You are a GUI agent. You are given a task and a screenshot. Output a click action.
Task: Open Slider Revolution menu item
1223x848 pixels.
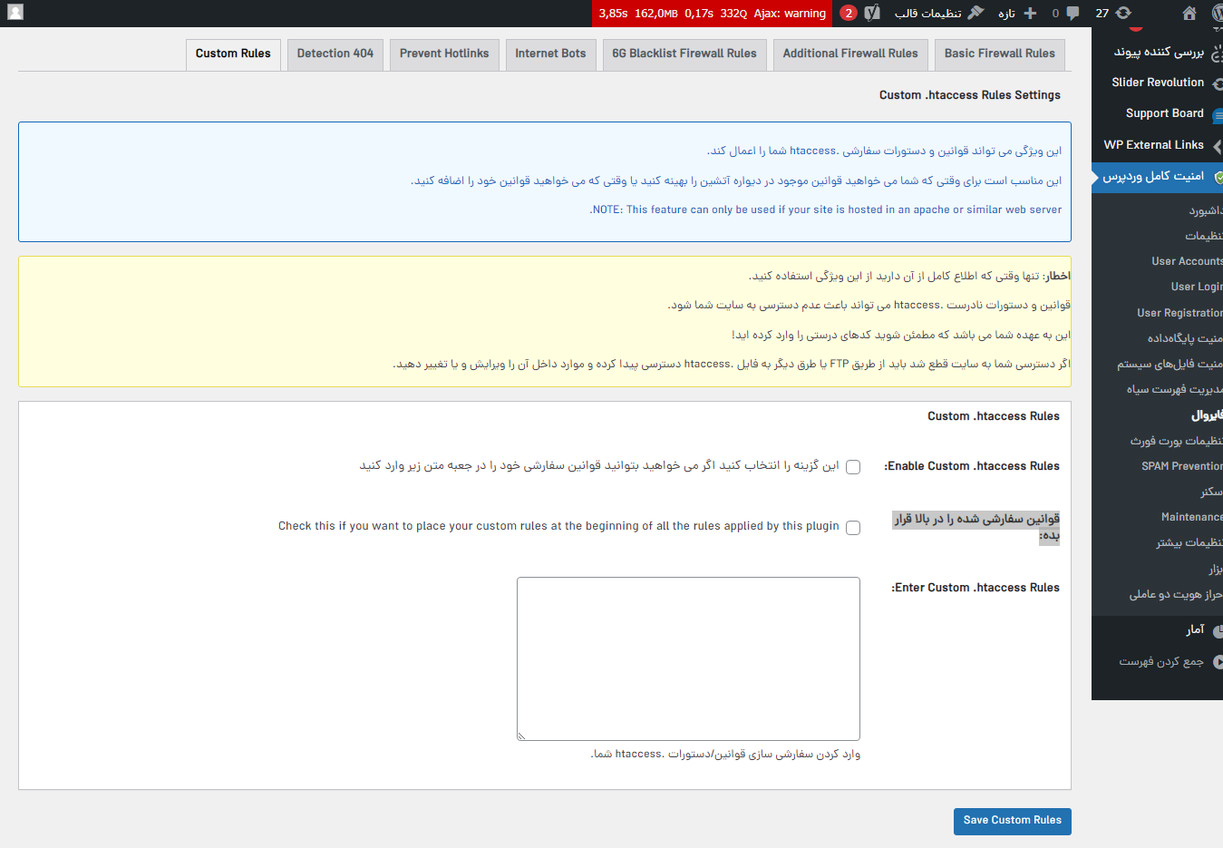coord(1158,83)
